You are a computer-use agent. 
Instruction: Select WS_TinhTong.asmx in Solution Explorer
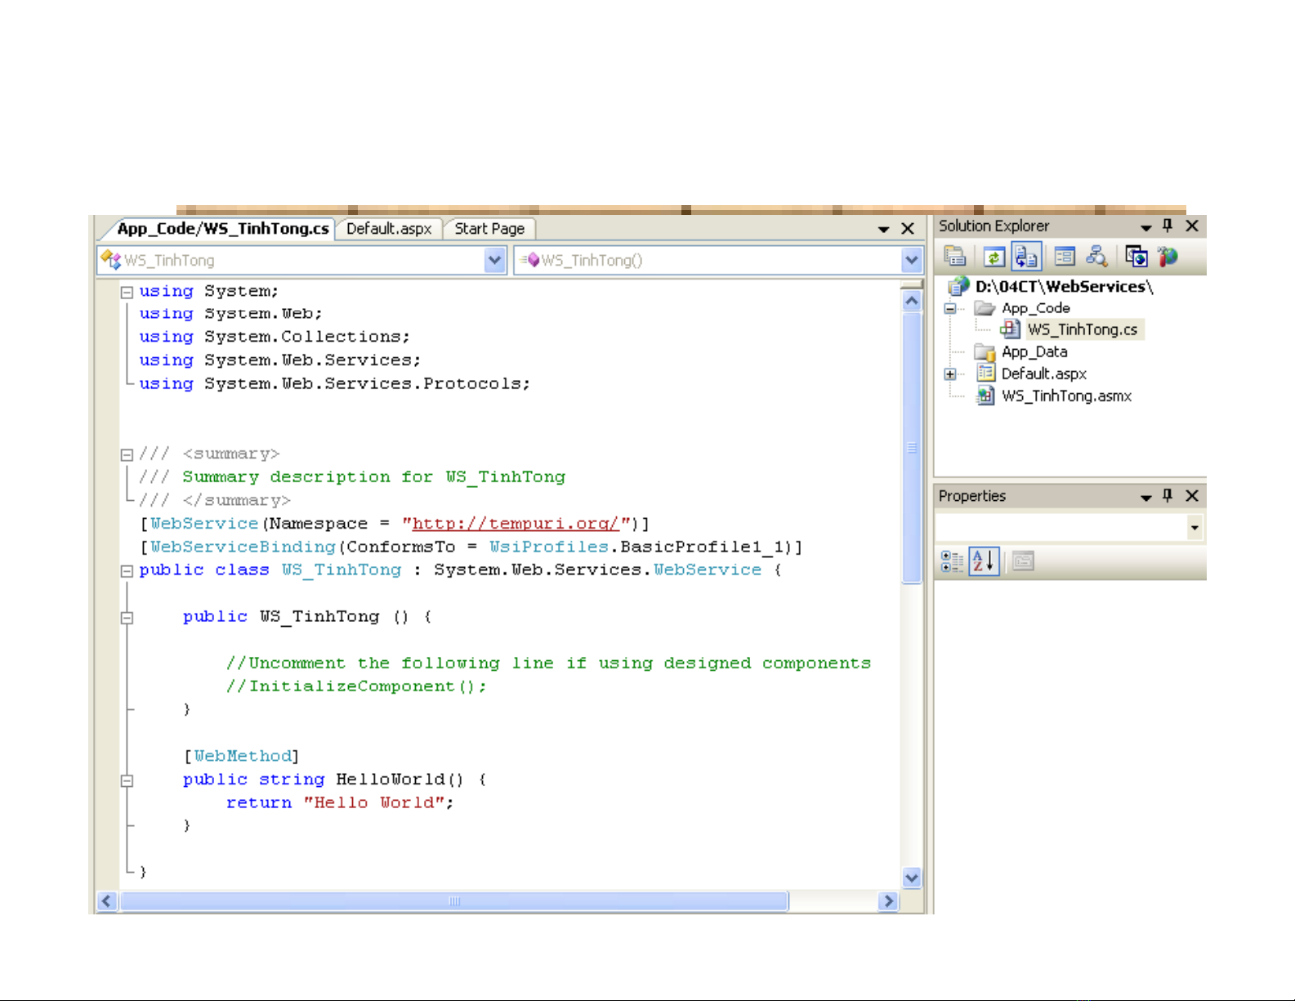pos(1066,396)
